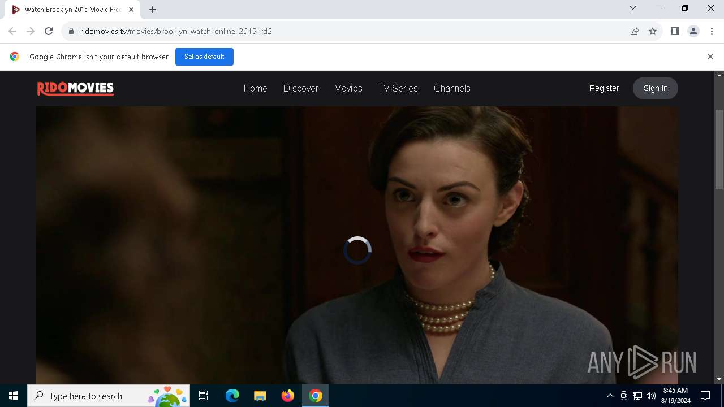Go to the Movies section
This screenshot has width=724, height=407.
click(x=348, y=88)
